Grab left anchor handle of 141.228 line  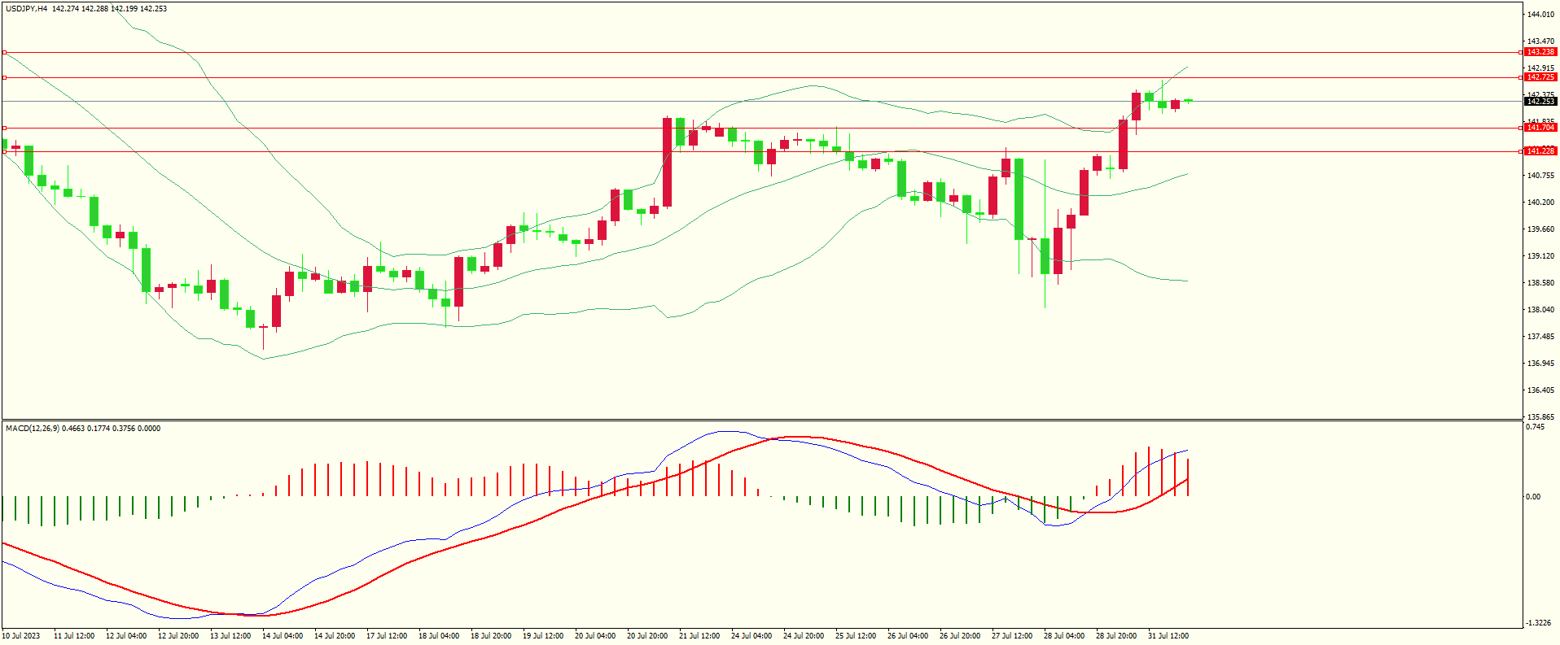(x=4, y=151)
